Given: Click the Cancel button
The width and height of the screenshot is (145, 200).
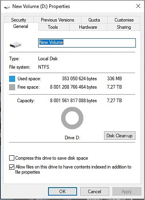Looking at the screenshot, I should (95, 192).
